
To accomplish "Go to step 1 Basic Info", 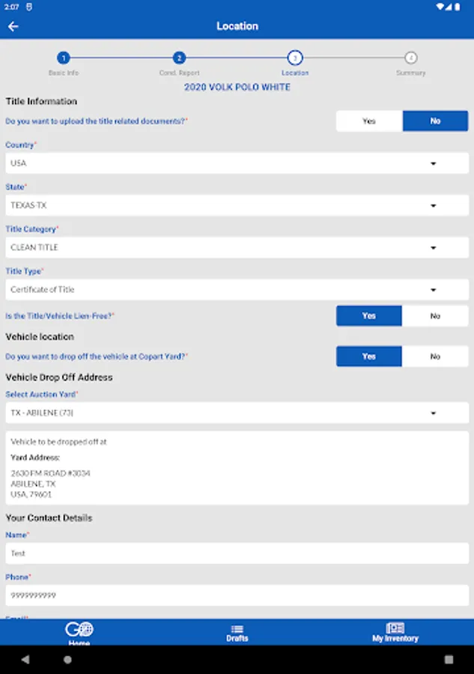I will point(64,58).
